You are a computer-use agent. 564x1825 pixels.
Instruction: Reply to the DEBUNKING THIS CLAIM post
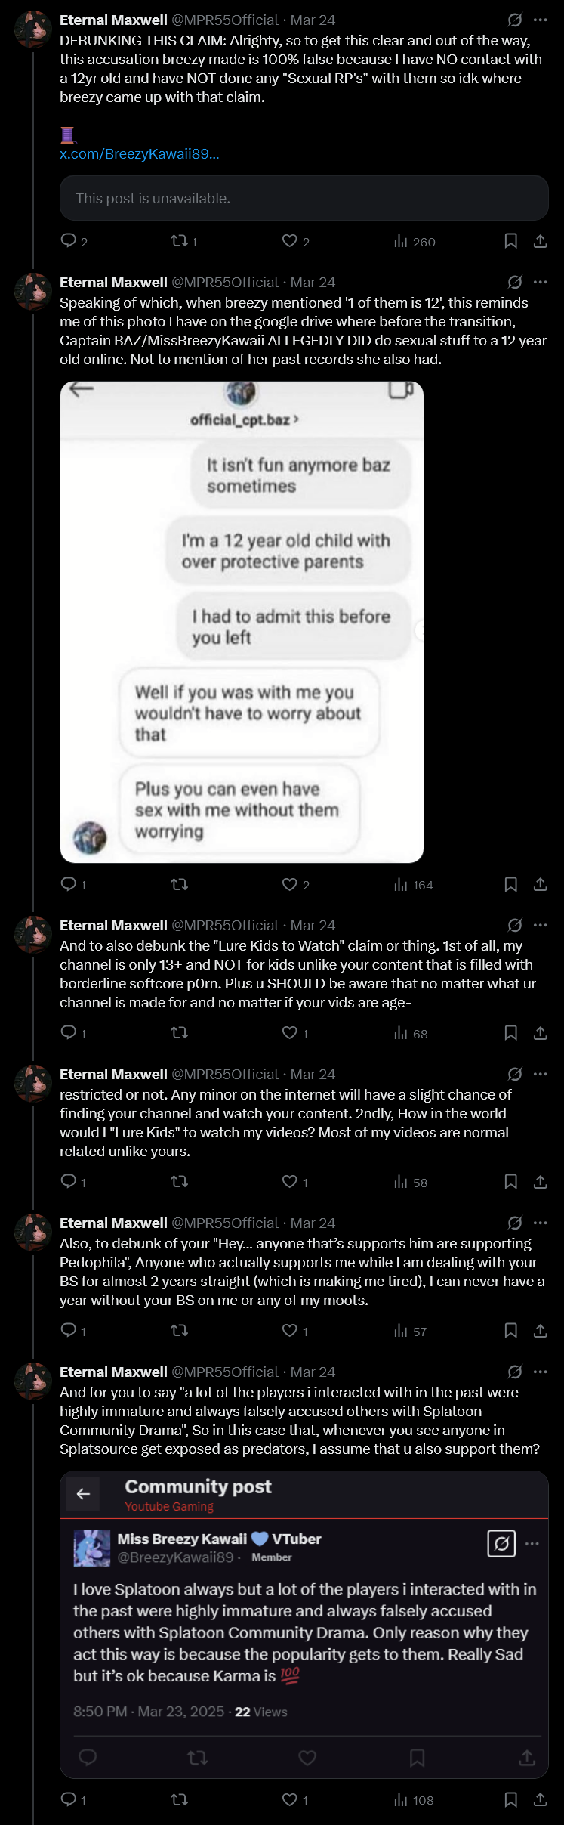click(74, 241)
